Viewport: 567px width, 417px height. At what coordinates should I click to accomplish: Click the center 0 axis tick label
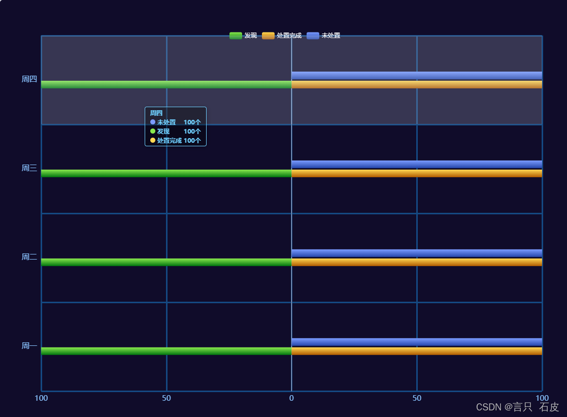pos(291,398)
